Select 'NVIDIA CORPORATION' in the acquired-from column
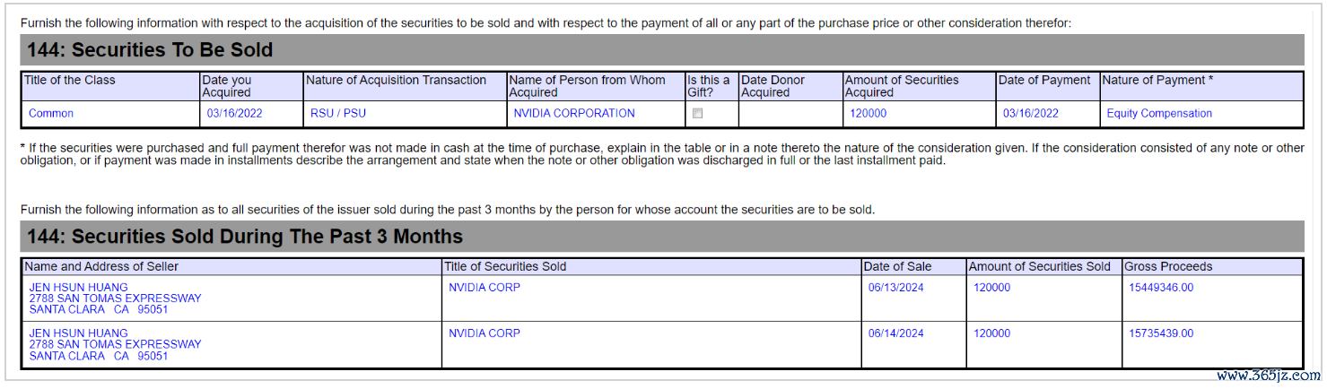Screen dimensions: 1327x389 (x=574, y=114)
